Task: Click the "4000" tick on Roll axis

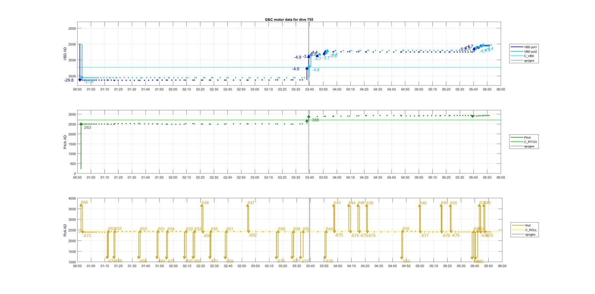Action: click(x=71, y=199)
